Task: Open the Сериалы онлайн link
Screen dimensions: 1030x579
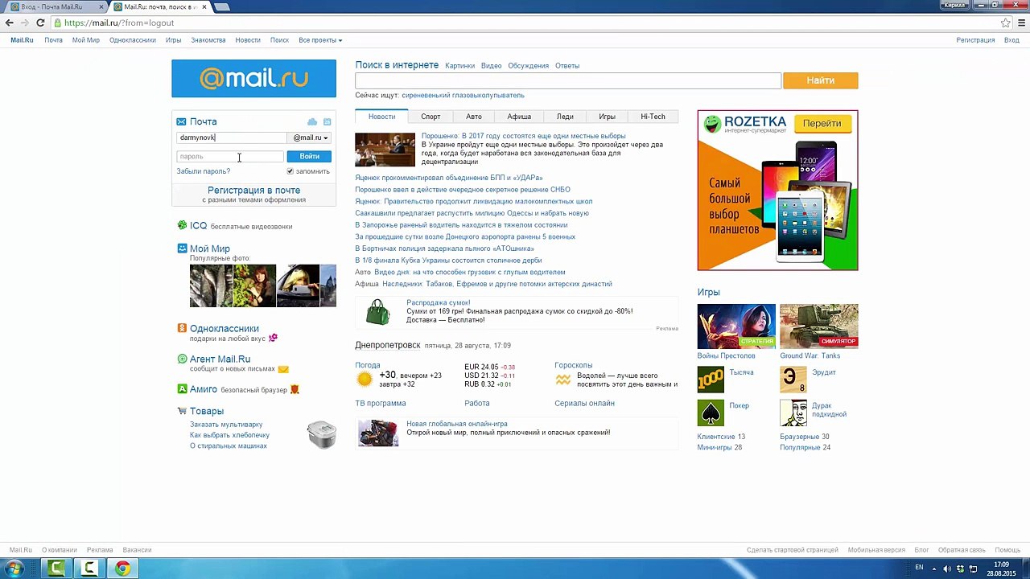Action: click(x=584, y=403)
